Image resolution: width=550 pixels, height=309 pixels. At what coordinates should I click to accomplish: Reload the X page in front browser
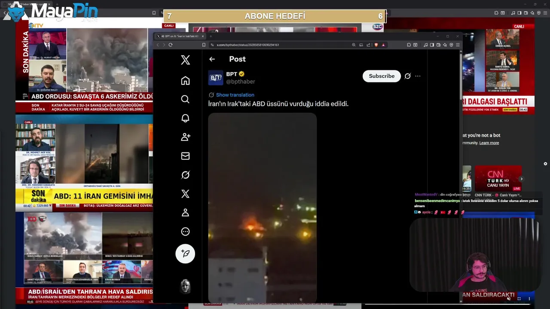click(171, 45)
